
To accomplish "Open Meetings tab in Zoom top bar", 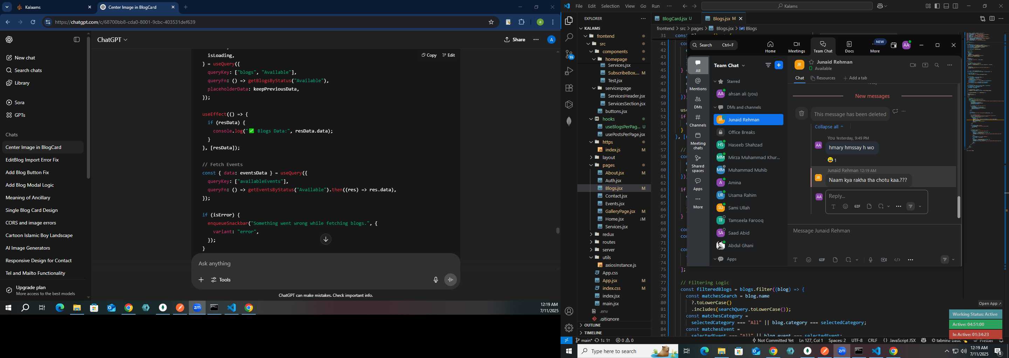I will (x=796, y=47).
